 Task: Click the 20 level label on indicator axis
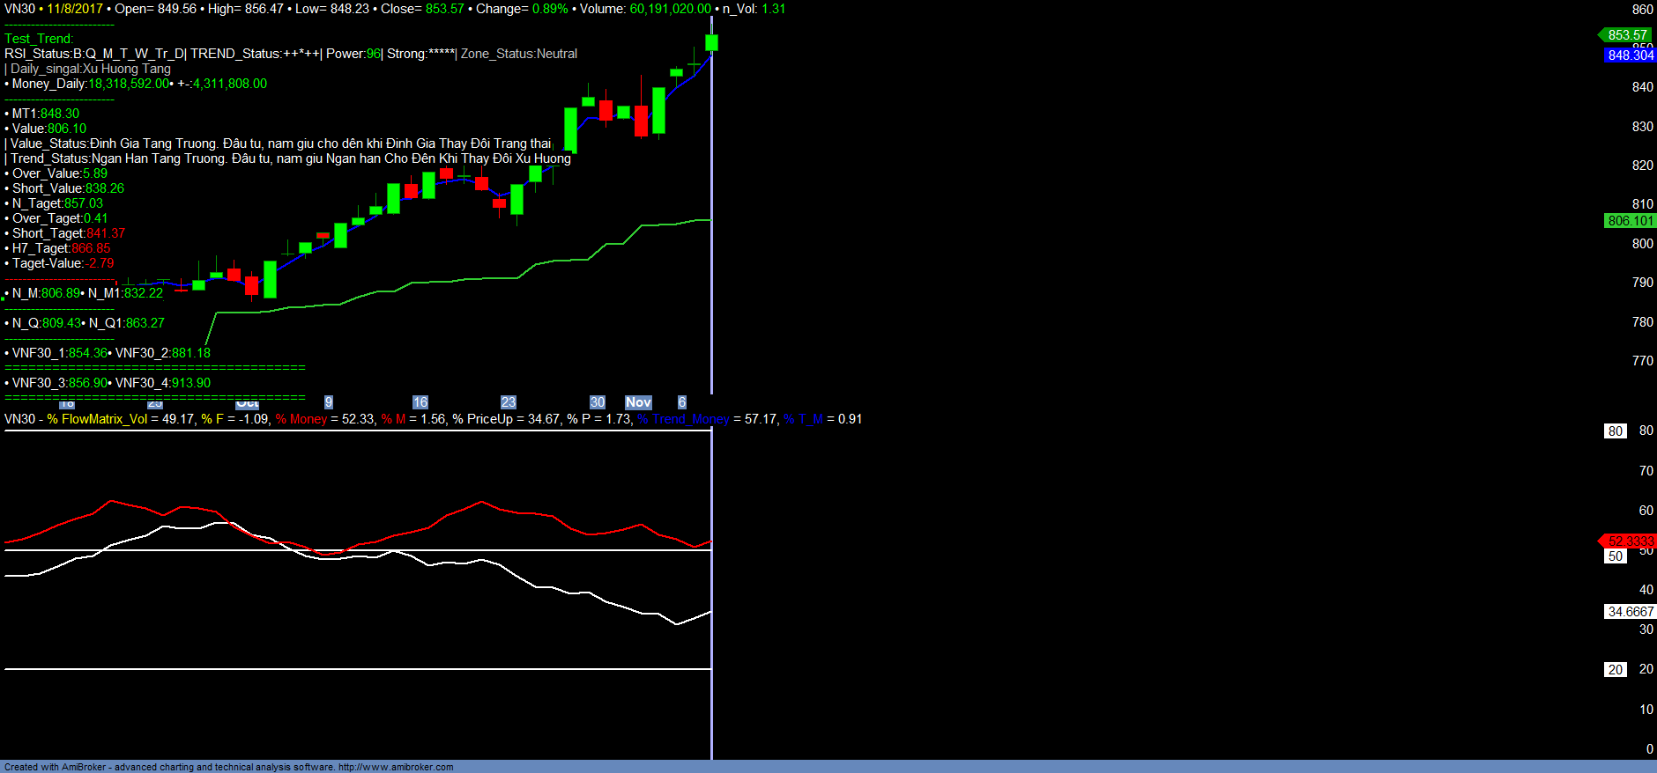(x=1615, y=670)
